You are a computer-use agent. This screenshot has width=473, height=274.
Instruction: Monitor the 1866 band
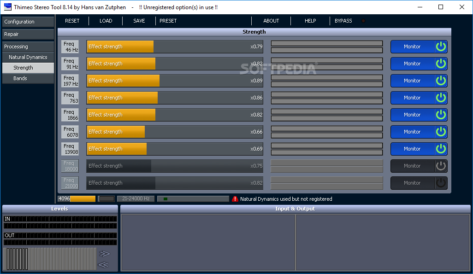tap(412, 115)
